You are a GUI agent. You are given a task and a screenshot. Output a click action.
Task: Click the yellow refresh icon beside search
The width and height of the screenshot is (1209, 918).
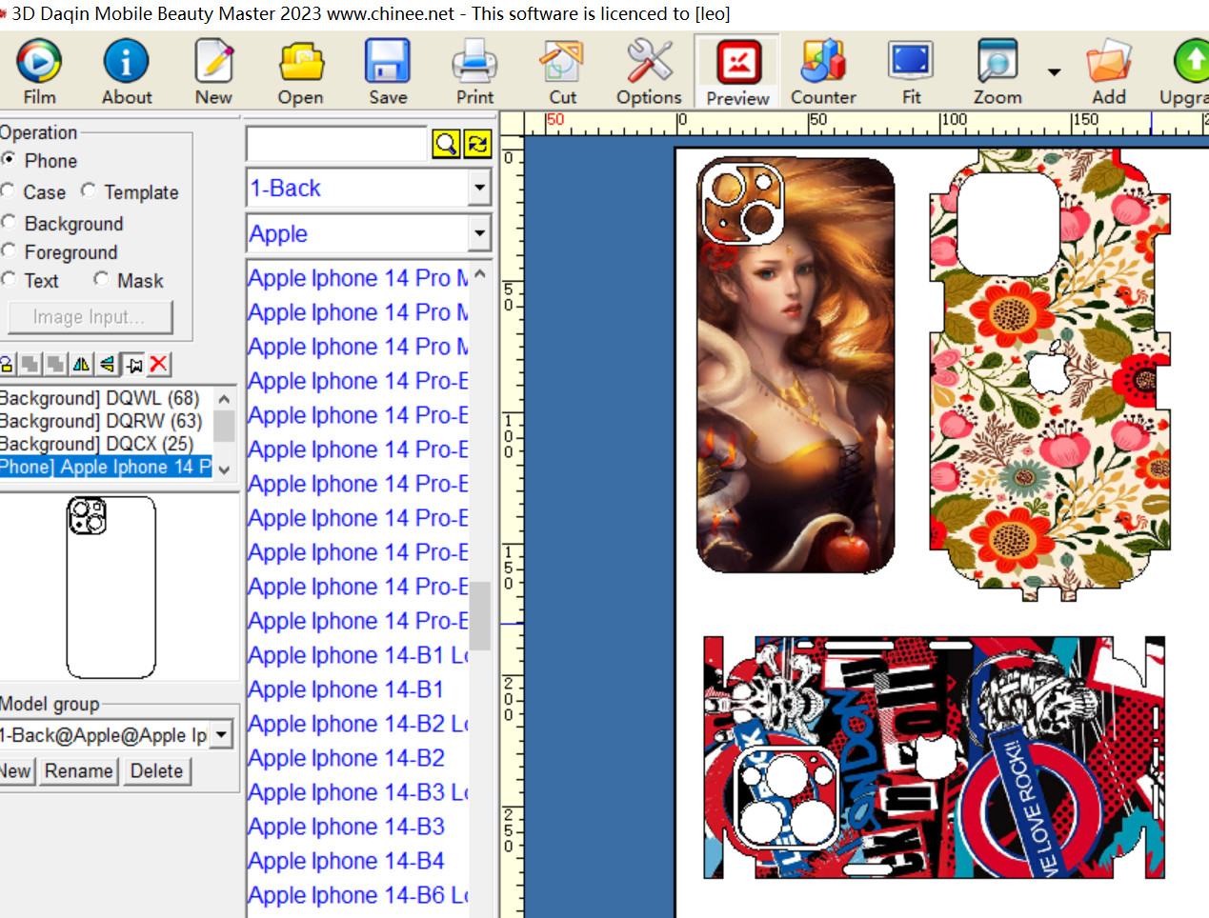point(477,144)
